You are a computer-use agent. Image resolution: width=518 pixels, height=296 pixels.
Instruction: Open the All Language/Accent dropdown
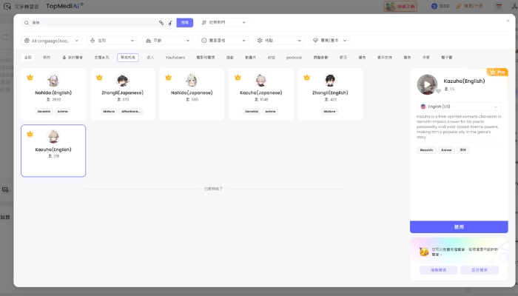[x=52, y=40]
